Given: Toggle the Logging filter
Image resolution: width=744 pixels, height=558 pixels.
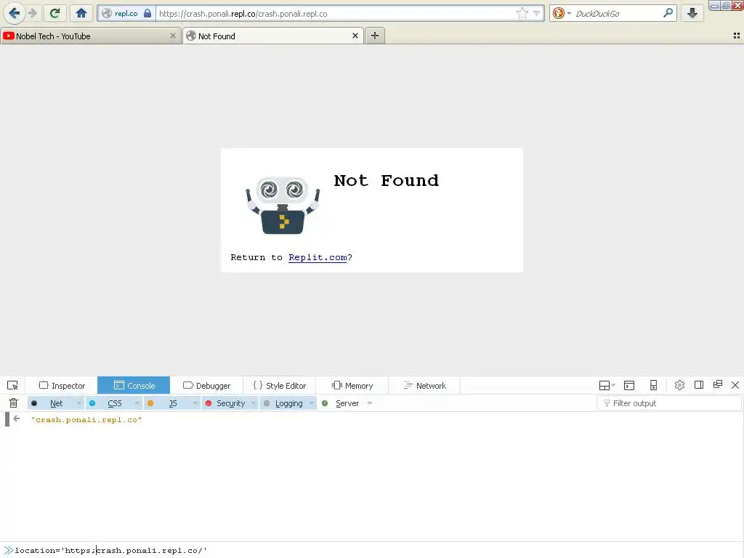Looking at the screenshot, I should tap(283, 403).
